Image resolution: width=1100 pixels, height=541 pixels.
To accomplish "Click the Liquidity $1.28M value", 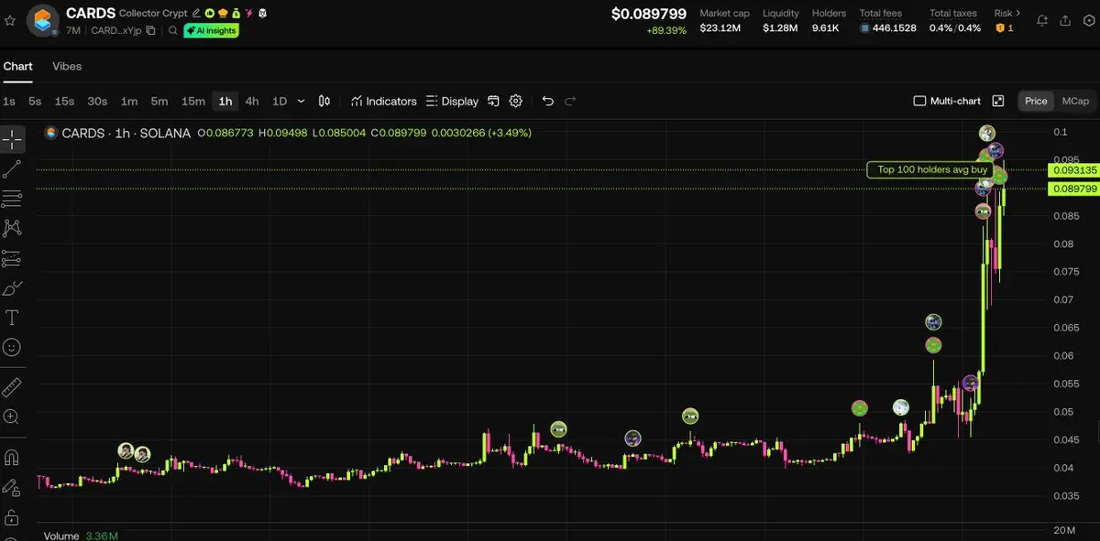I will pos(780,28).
